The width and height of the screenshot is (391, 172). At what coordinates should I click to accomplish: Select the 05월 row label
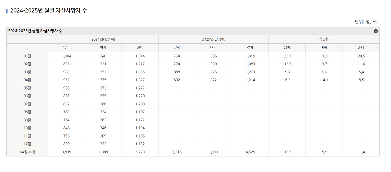[27, 88]
